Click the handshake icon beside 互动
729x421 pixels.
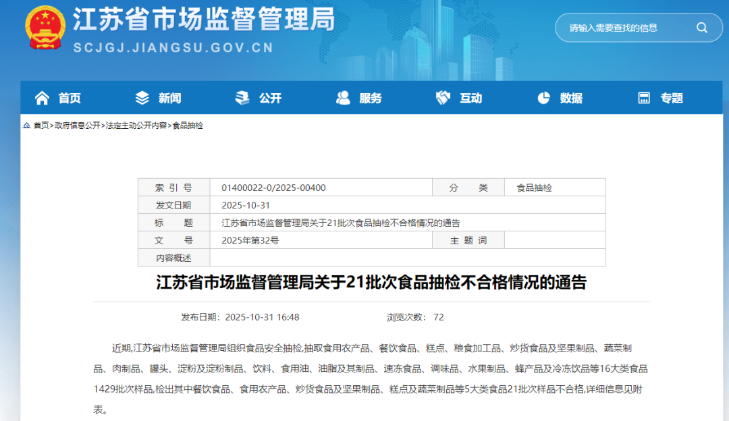[x=443, y=99]
